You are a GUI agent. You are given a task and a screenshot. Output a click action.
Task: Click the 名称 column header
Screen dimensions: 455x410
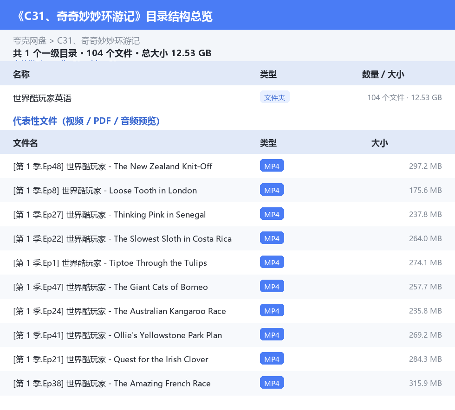(21, 74)
